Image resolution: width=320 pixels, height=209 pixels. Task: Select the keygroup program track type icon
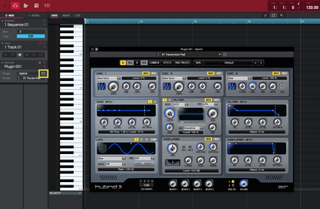[x=12, y=55]
